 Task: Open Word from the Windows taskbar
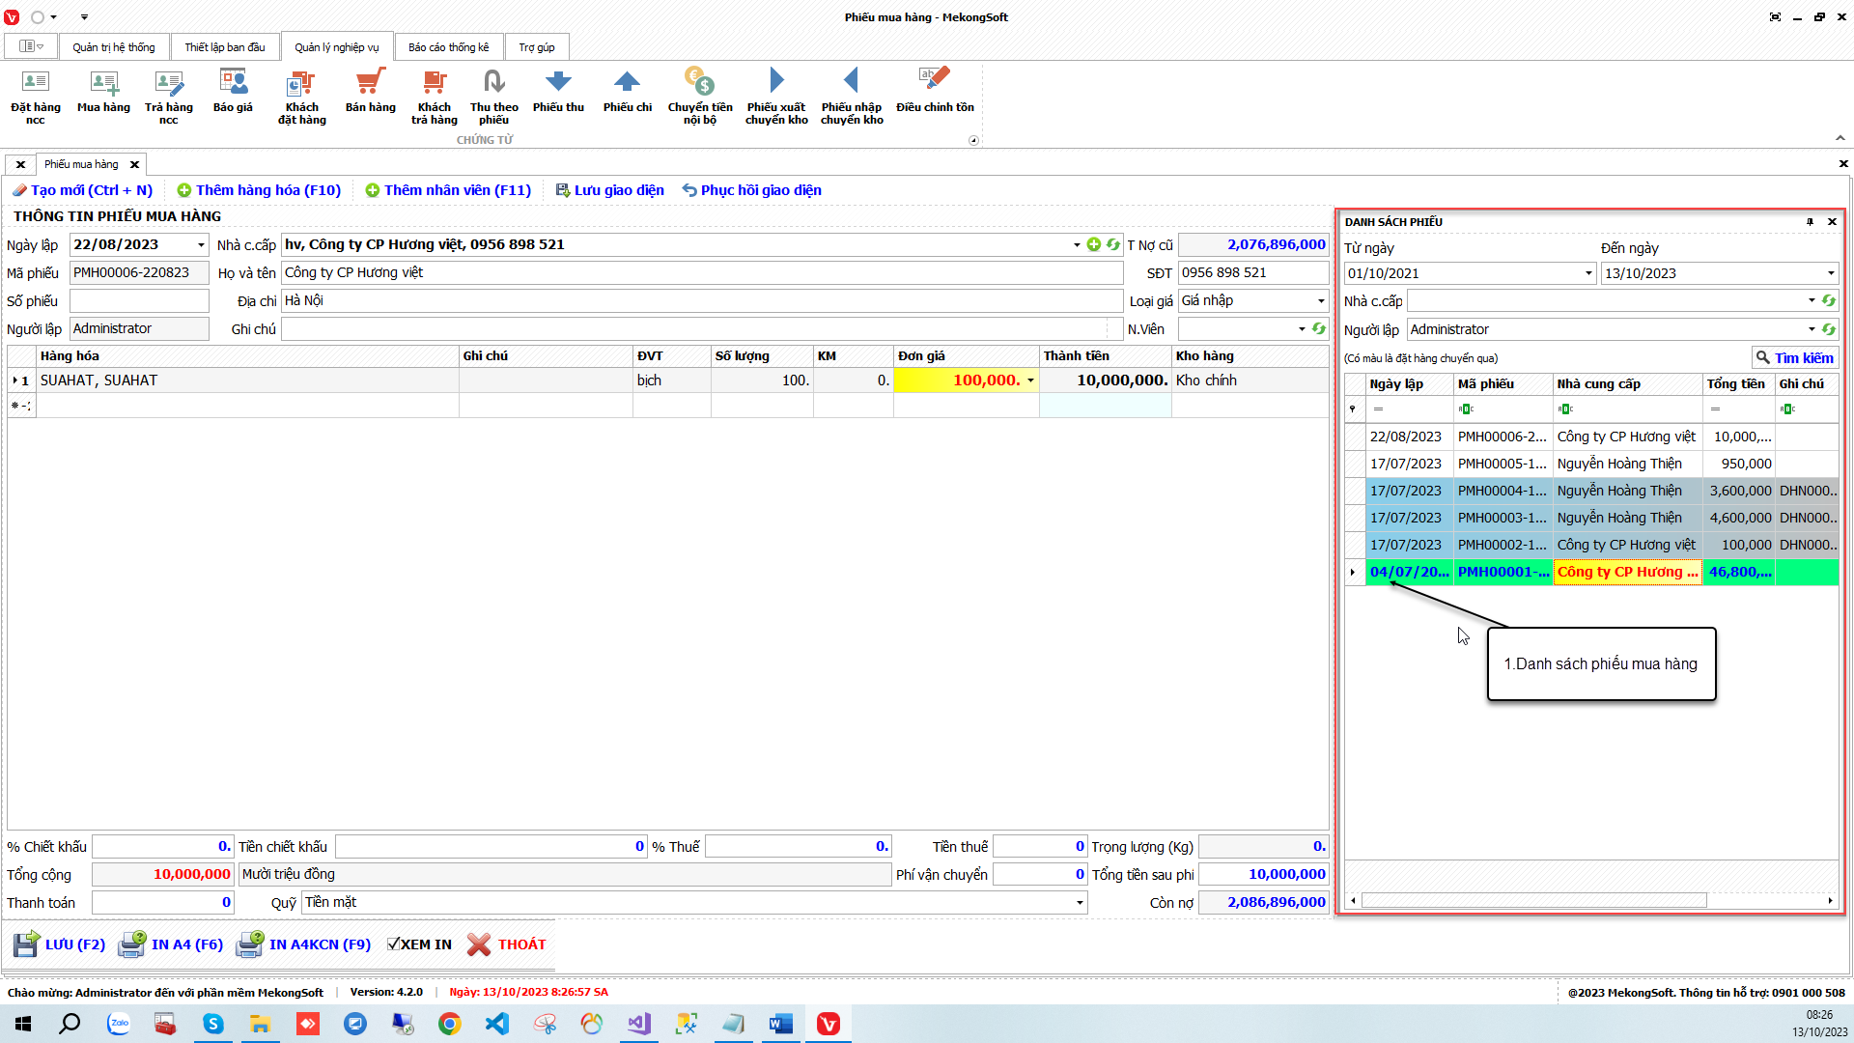point(780,1024)
